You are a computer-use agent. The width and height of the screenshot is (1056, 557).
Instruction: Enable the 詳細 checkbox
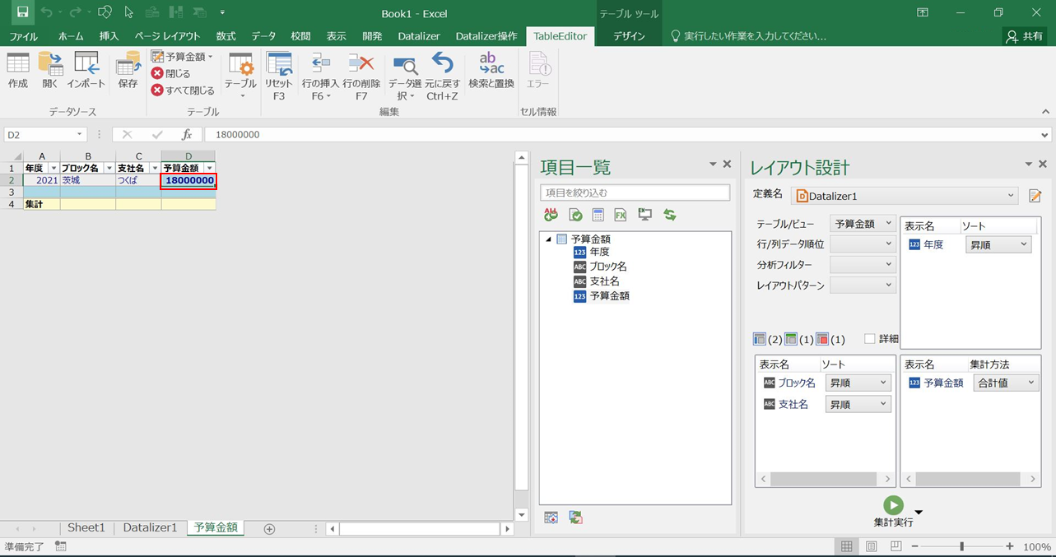pyautogui.click(x=870, y=339)
